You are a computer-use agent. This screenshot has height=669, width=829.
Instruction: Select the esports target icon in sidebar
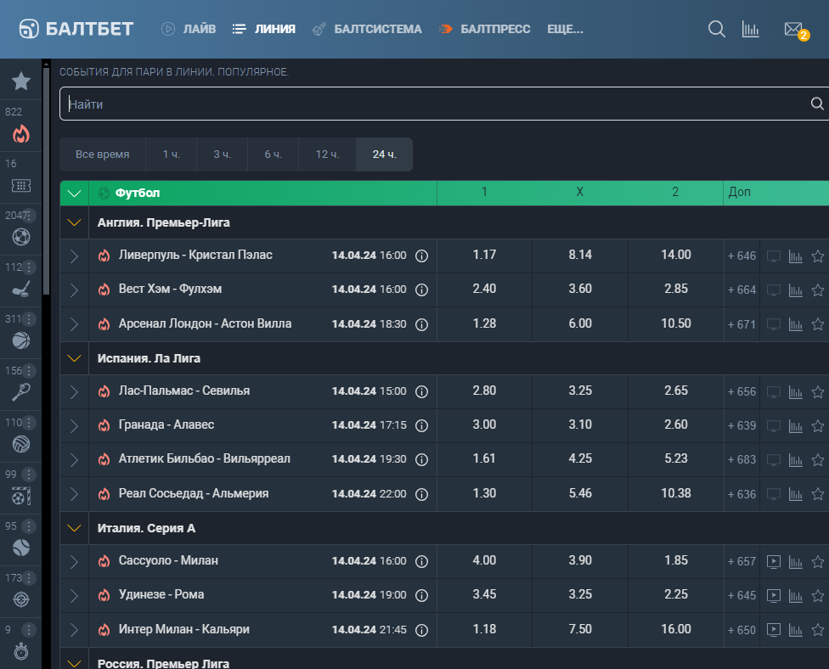[x=21, y=599]
